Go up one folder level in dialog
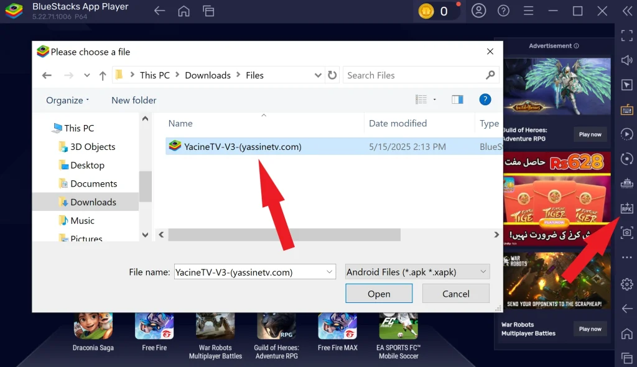Screen dimensions: 637x367 (103, 75)
